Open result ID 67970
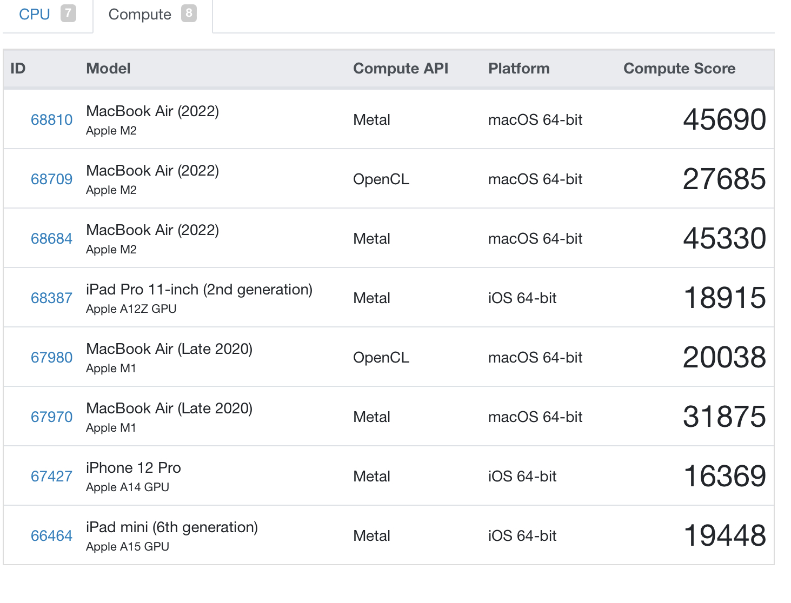This screenshot has height=603, width=791. point(51,417)
